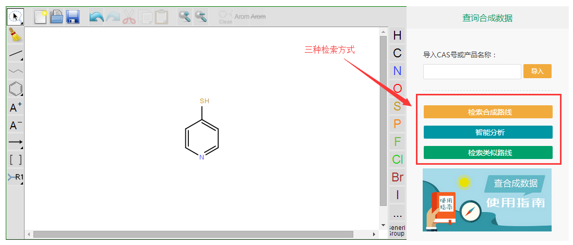Pick the Chlorine (Cl) atom button
Image resolution: width=573 pixels, height=245 pixels.
click(x=397, y=160)
